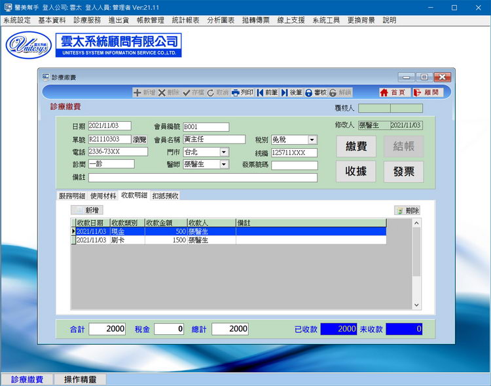Select the 診療繳費 bottom window tab
Image resolution: width=491 pixels, height=386 pixels.
(27, 379)
